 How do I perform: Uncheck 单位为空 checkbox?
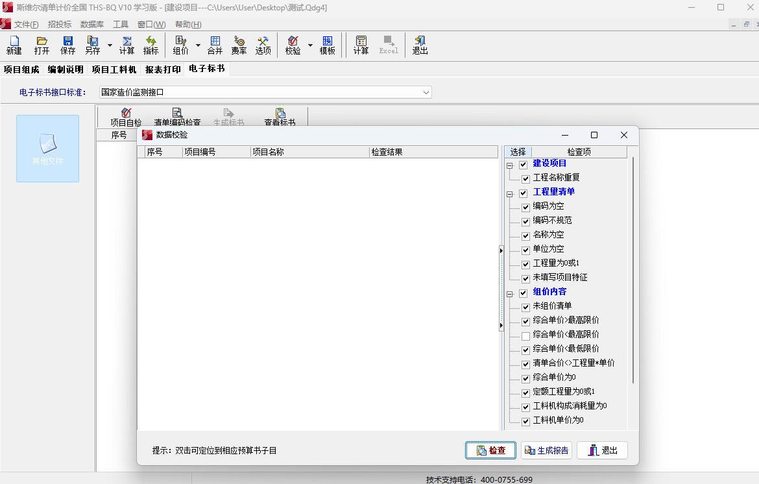pos(525,250)
